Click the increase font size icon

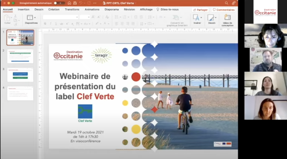tap(93, 17)
